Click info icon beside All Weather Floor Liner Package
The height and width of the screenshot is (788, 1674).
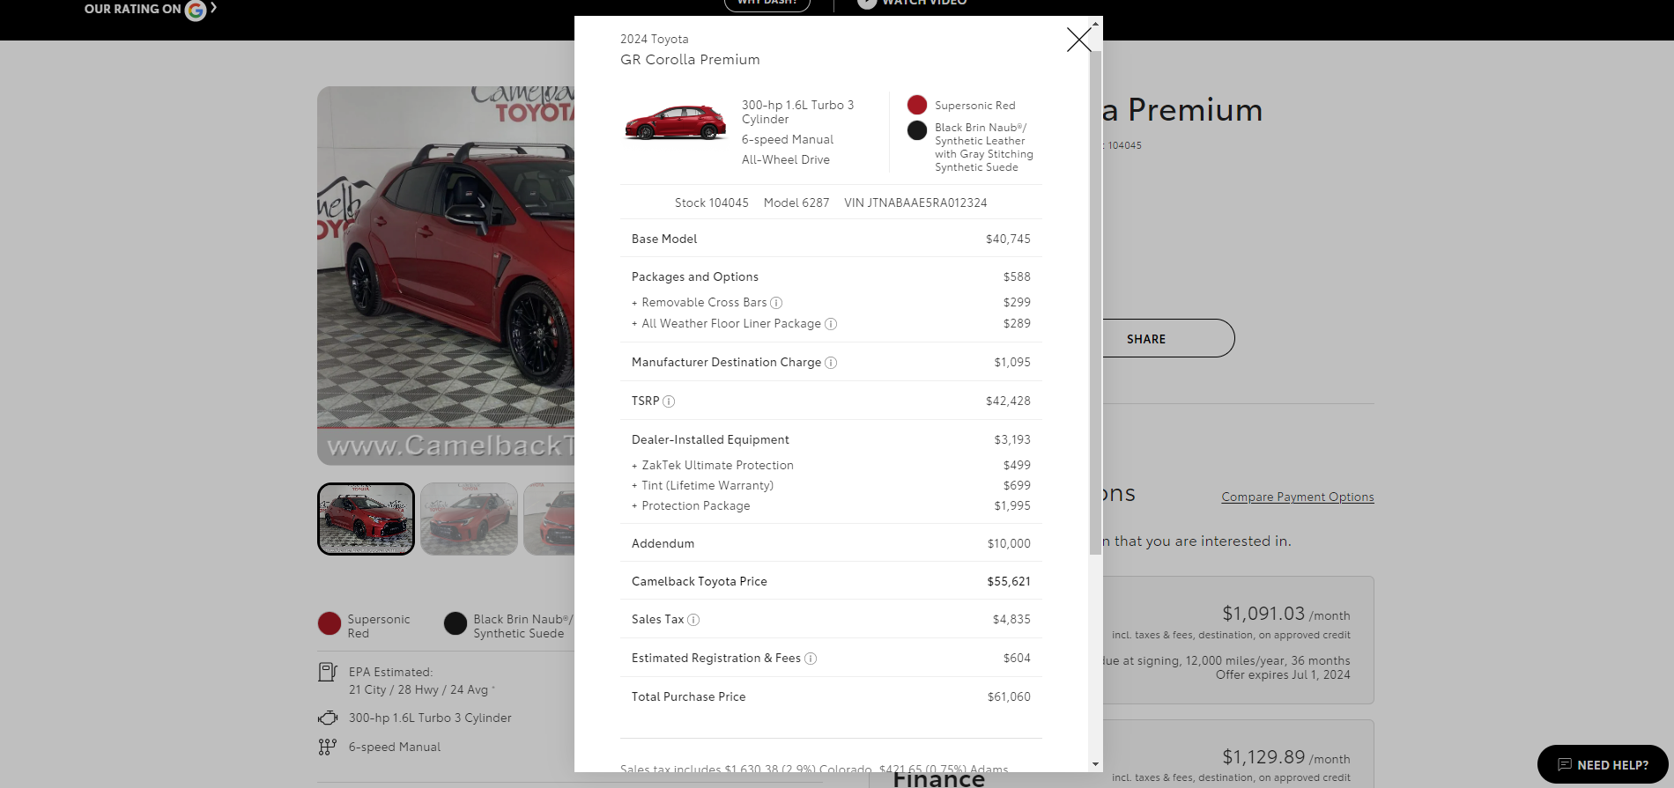pyautogui.click(x=830, y=324)
